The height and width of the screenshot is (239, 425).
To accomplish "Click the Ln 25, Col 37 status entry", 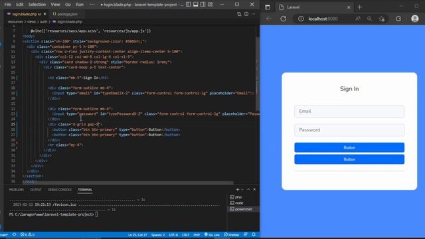I will point(137,234).
